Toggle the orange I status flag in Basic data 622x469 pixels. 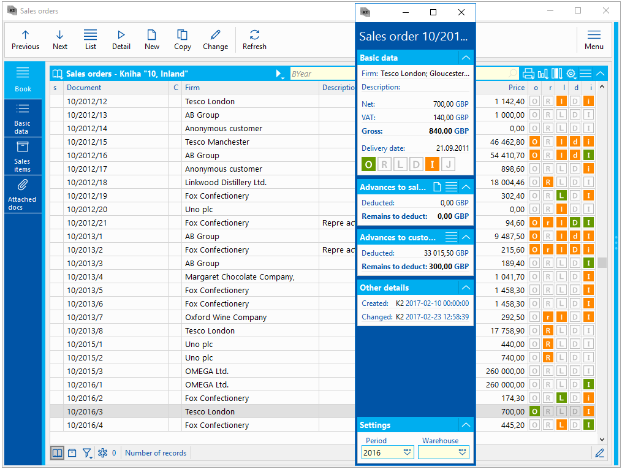click(432, 164)
